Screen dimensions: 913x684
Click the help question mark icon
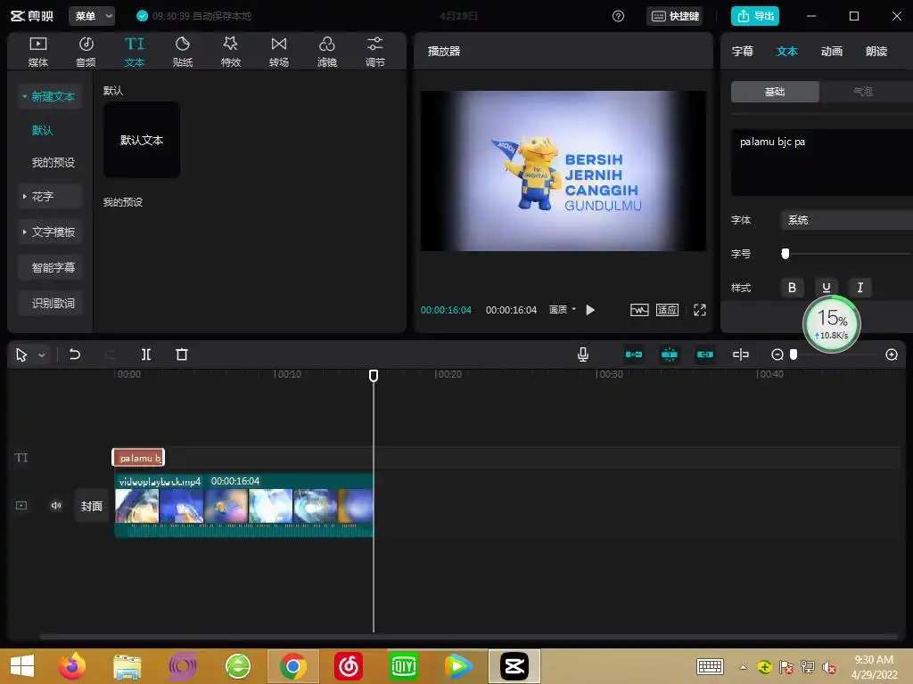click(x=619, y=16)
